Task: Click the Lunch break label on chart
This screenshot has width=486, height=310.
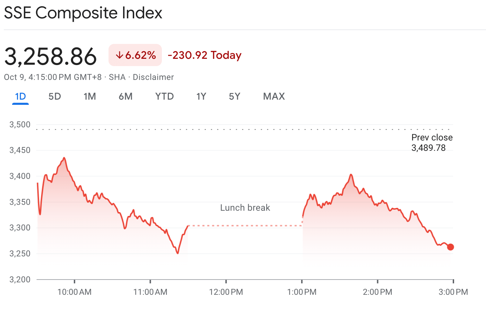Action: click(245, 208)
